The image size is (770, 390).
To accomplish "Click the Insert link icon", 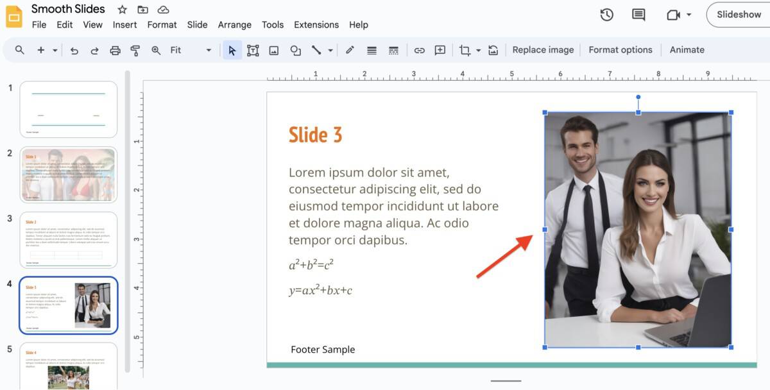I will click(x=419, y=49).
